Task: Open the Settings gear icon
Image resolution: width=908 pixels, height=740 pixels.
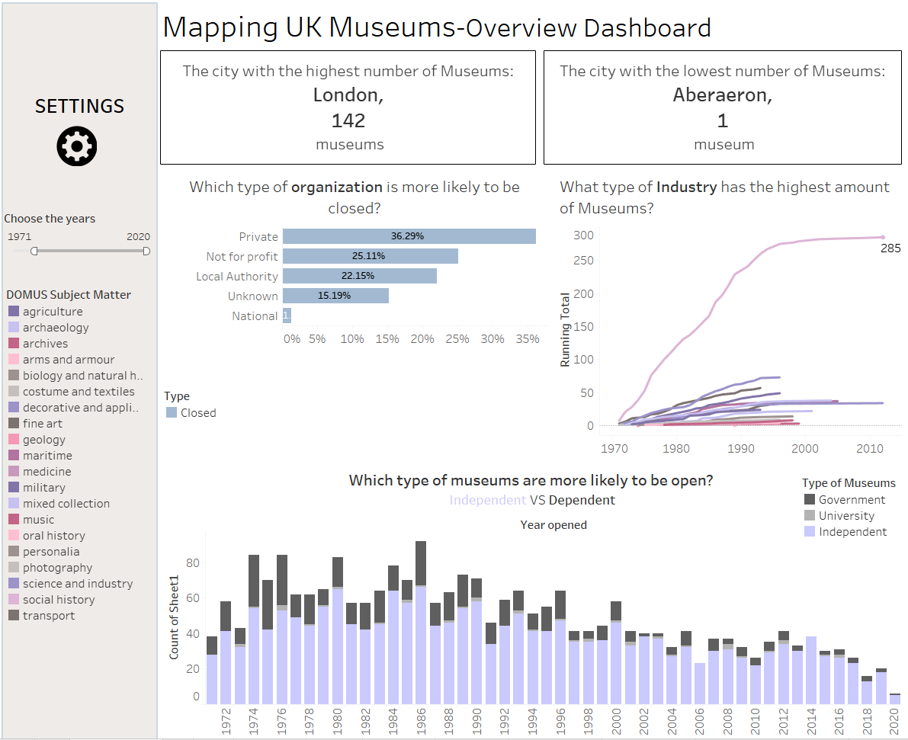Action: (x=77, y=146)
